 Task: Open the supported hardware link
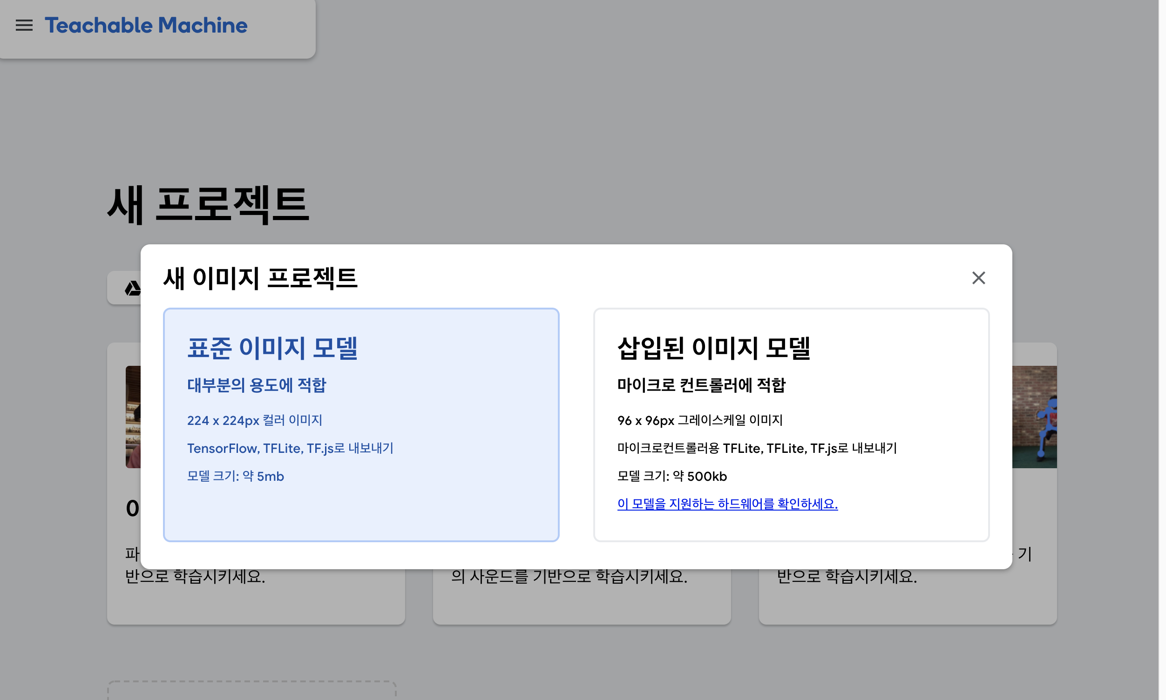[x=727, y=504]
